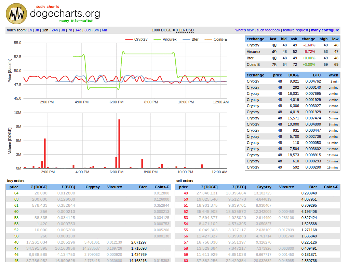Click the dogecharts coin logo
This screenshot has width=350, height=262.
tap(16, 14)
